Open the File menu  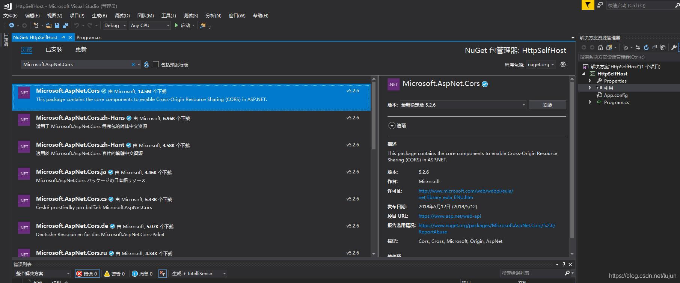tap(11, 15)
